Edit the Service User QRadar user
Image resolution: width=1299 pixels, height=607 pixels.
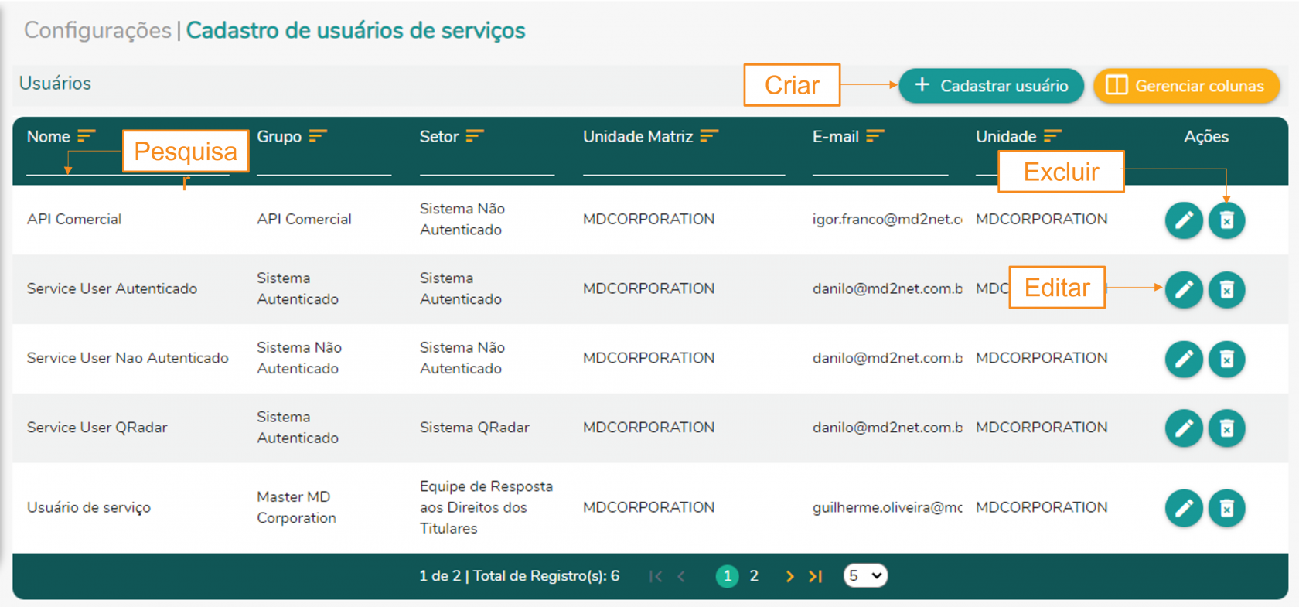tap(1184, 428)
